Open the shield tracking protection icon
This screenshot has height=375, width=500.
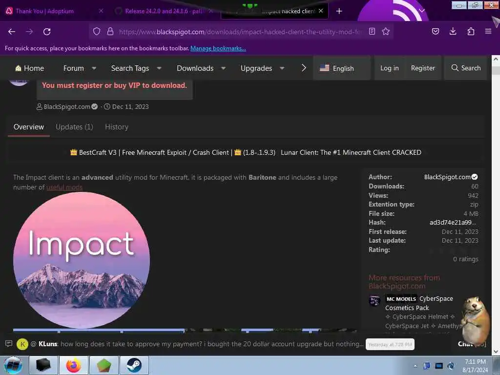tap(97, 31)
